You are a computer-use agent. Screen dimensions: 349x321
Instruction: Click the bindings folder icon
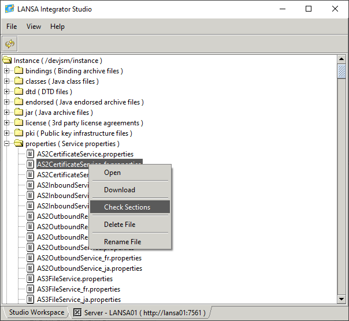(18, 71)
